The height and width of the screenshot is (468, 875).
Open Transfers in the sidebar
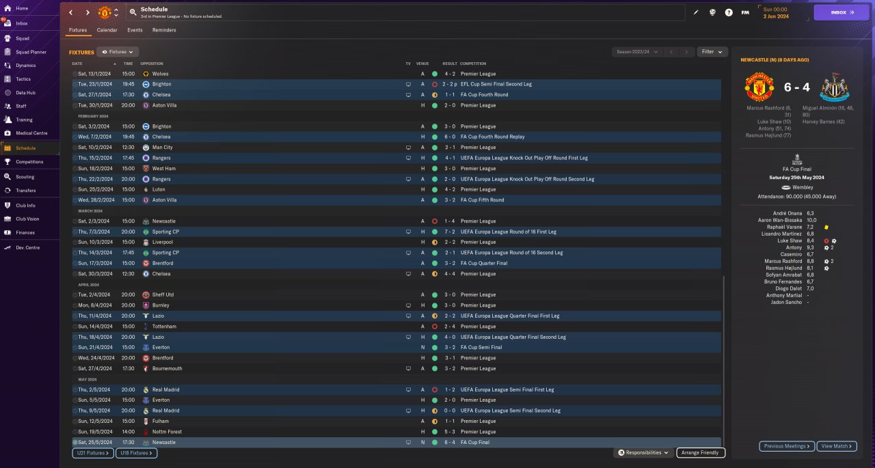26,191
